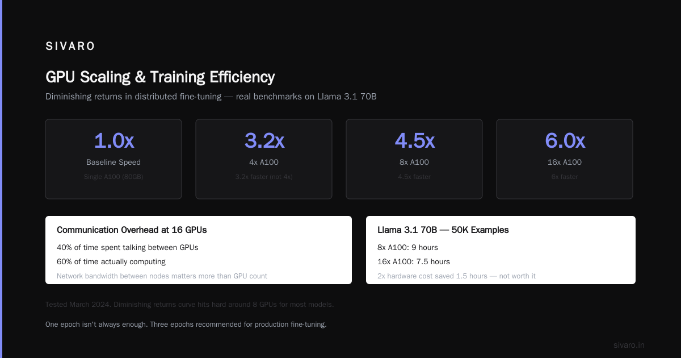Click the '3.2x faster (not 4x)' note
The height and width of the screenshot is (358, 681).
tap(264, 177)
